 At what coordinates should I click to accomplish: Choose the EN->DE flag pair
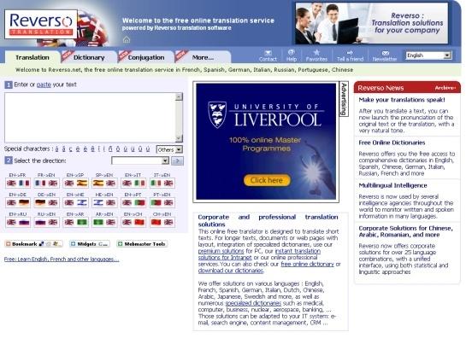click(18, 202)
